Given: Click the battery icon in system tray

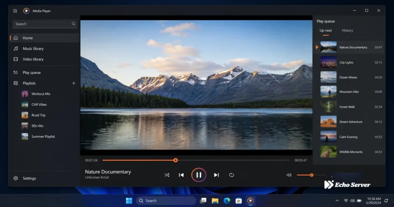Looking at the screenshot, I should click(359, 200).
